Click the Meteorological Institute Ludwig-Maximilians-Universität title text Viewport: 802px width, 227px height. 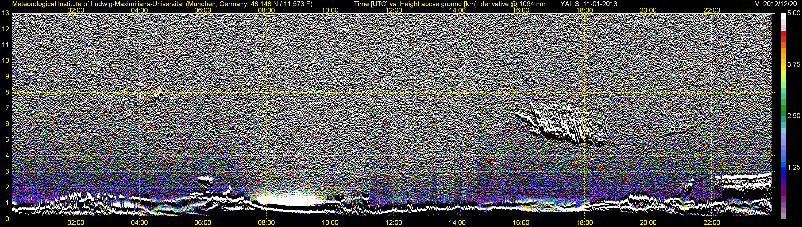[x=163, y=4]
